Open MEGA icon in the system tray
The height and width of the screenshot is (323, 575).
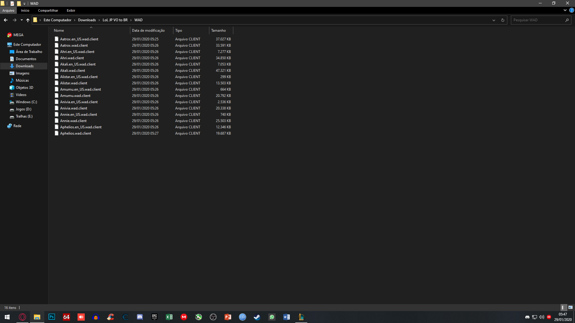pos(549,317)
